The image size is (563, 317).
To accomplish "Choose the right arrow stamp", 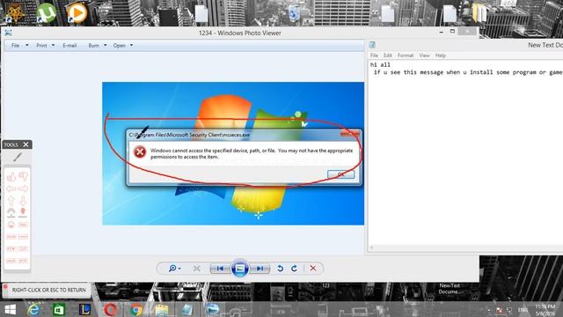I will coord(23,188).
